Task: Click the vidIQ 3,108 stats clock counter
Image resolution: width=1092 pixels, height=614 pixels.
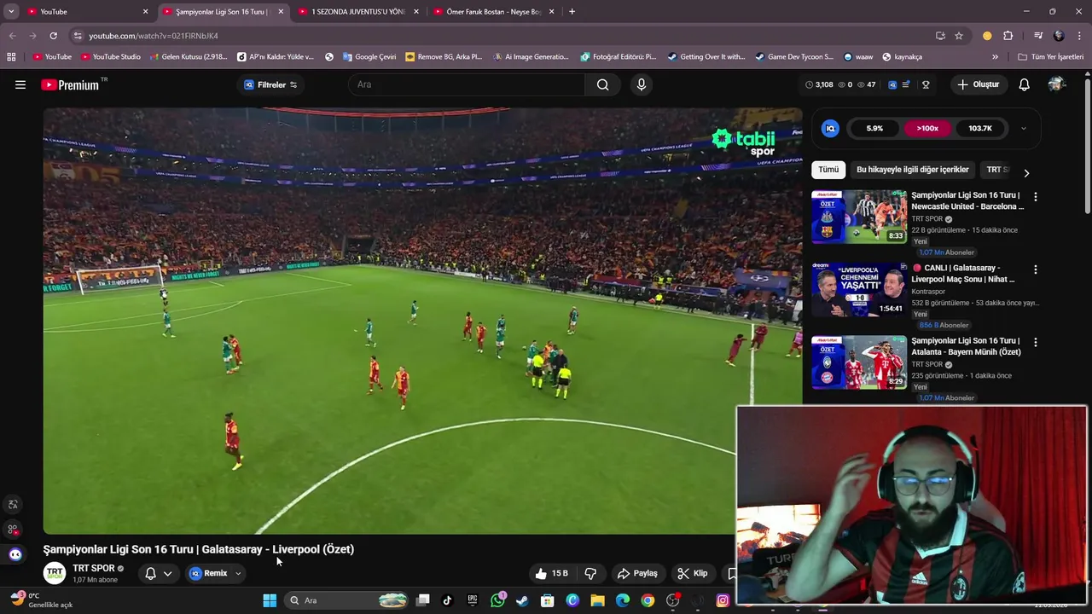Action: coord(819,84)
